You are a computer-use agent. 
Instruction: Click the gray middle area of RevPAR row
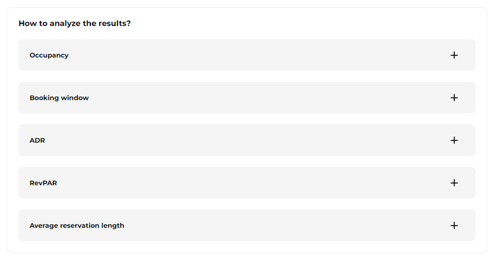(x=247, y=183)
